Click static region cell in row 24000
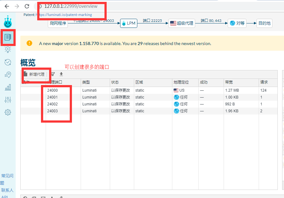Screen dimensions: 284x198 [140, 90]
